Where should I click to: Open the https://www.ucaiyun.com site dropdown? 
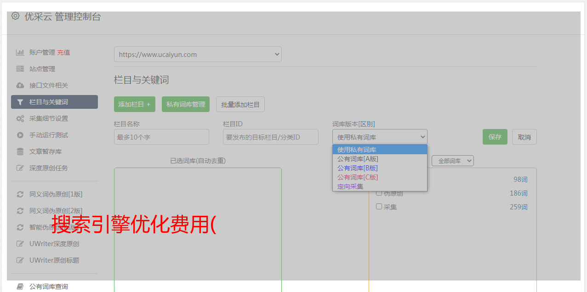[x=198, y=54]
